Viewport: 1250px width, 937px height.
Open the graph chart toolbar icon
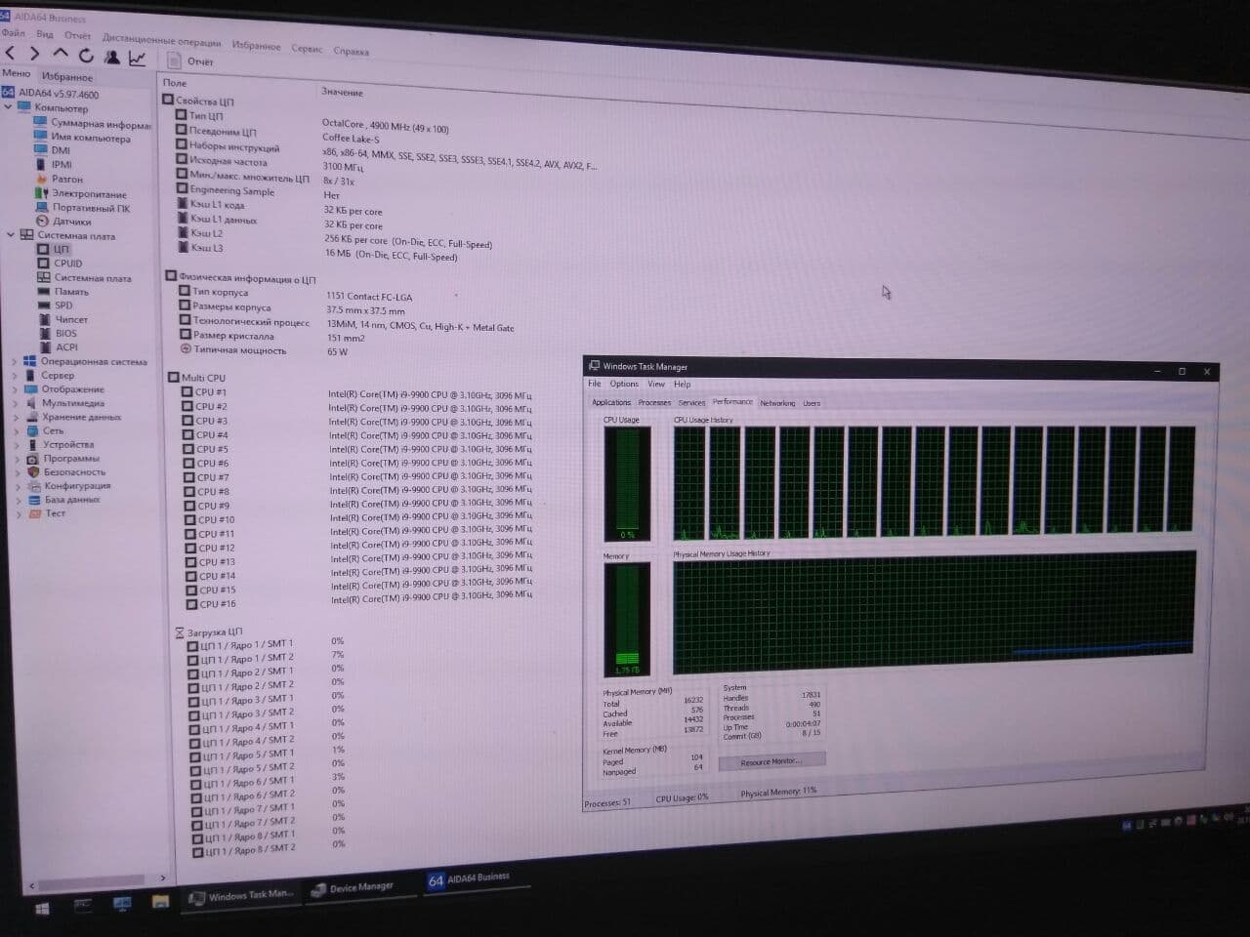137,58
